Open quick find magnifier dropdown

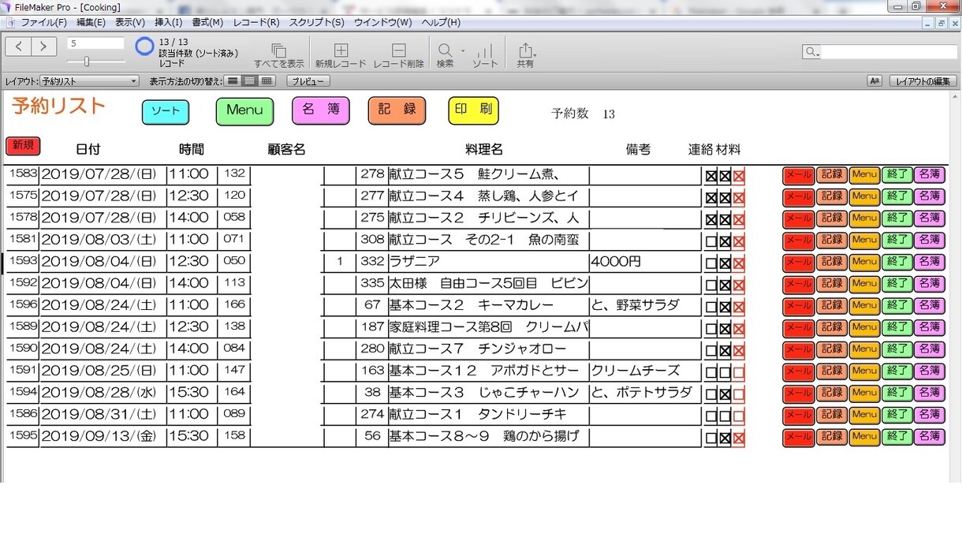point(812,52)
